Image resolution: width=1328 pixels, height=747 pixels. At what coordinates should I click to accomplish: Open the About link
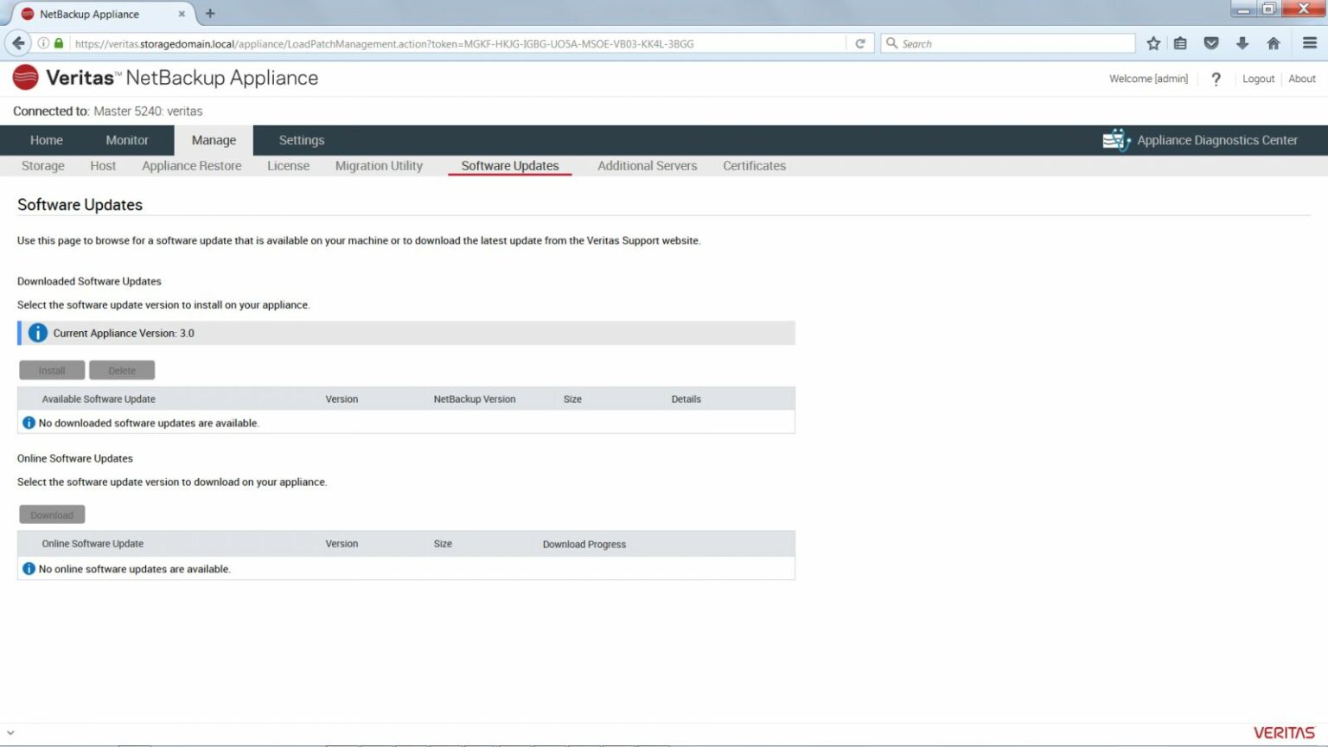coord(1302,79)
